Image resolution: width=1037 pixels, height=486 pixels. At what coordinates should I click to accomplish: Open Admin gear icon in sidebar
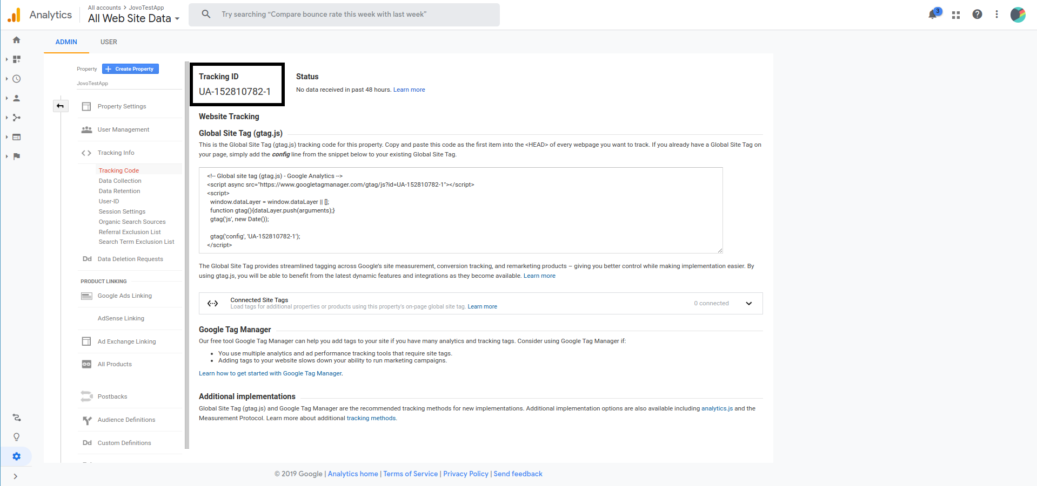coord(17,456)
